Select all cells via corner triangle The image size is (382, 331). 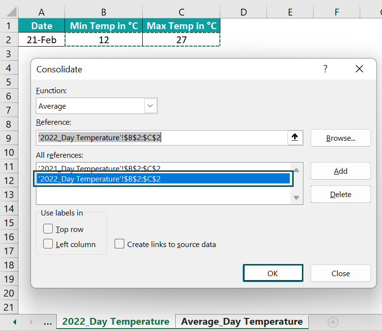pos(11,12)
